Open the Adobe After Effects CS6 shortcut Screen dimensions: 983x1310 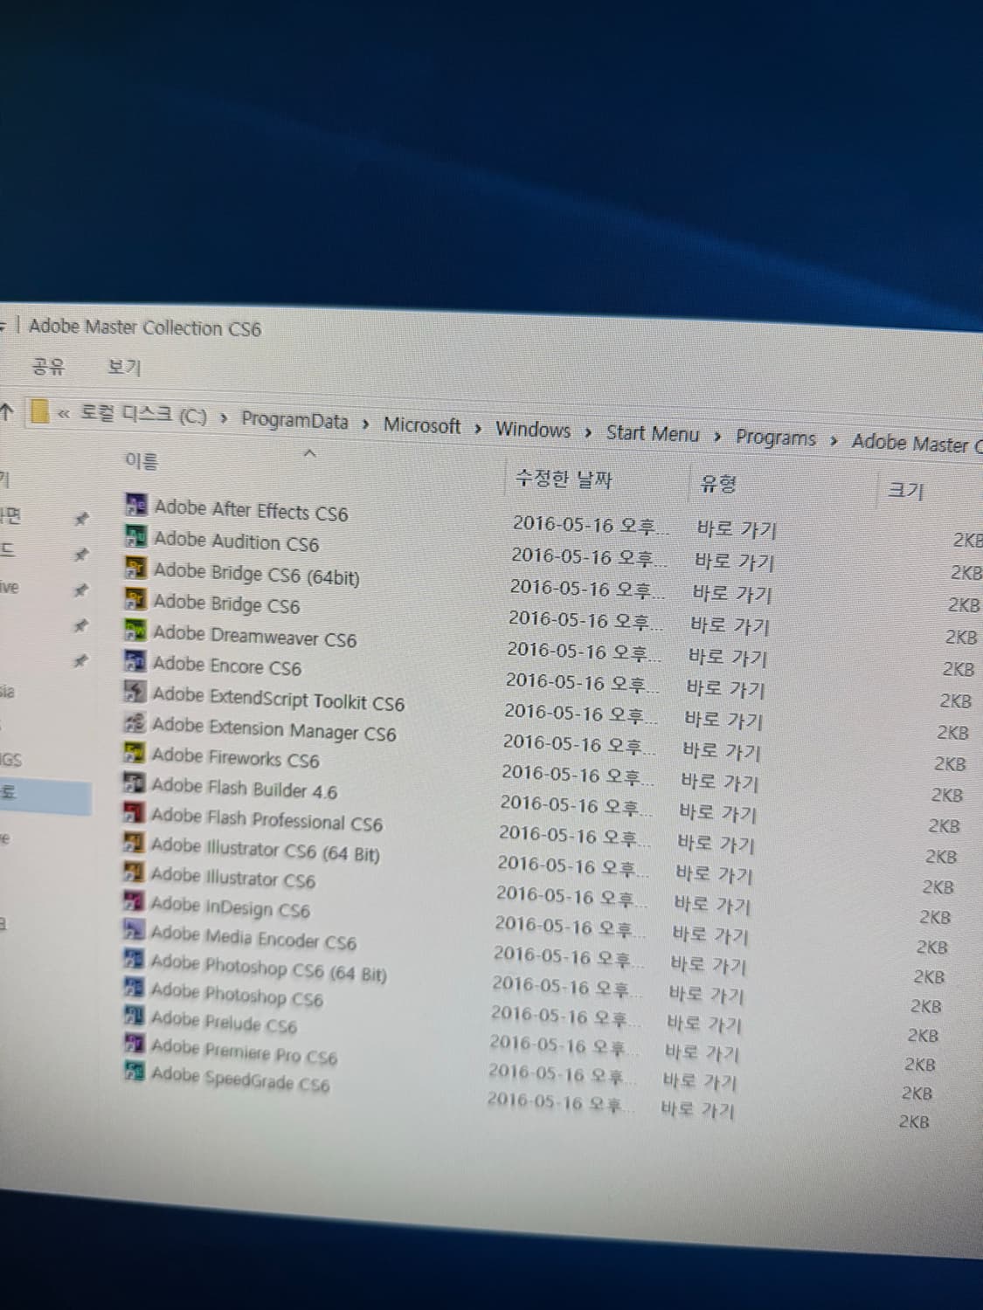tap(251, 511)
